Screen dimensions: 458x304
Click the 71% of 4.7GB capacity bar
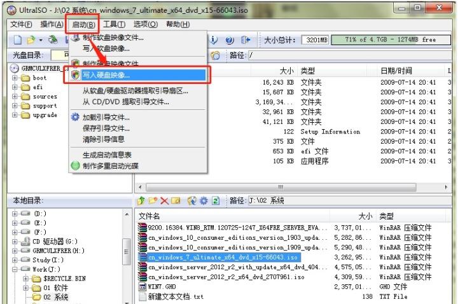pos(391,40)
